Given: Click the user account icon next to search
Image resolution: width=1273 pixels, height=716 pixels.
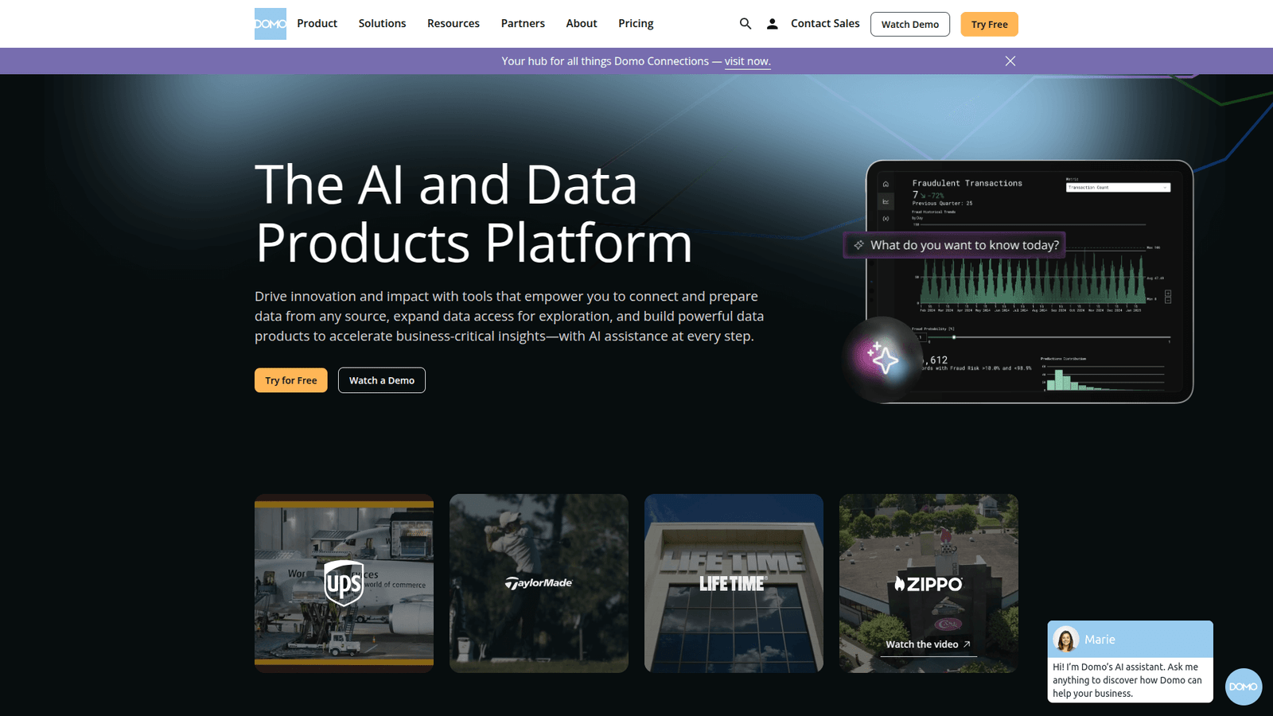Looking at the screenshot, I should [772, 24].
